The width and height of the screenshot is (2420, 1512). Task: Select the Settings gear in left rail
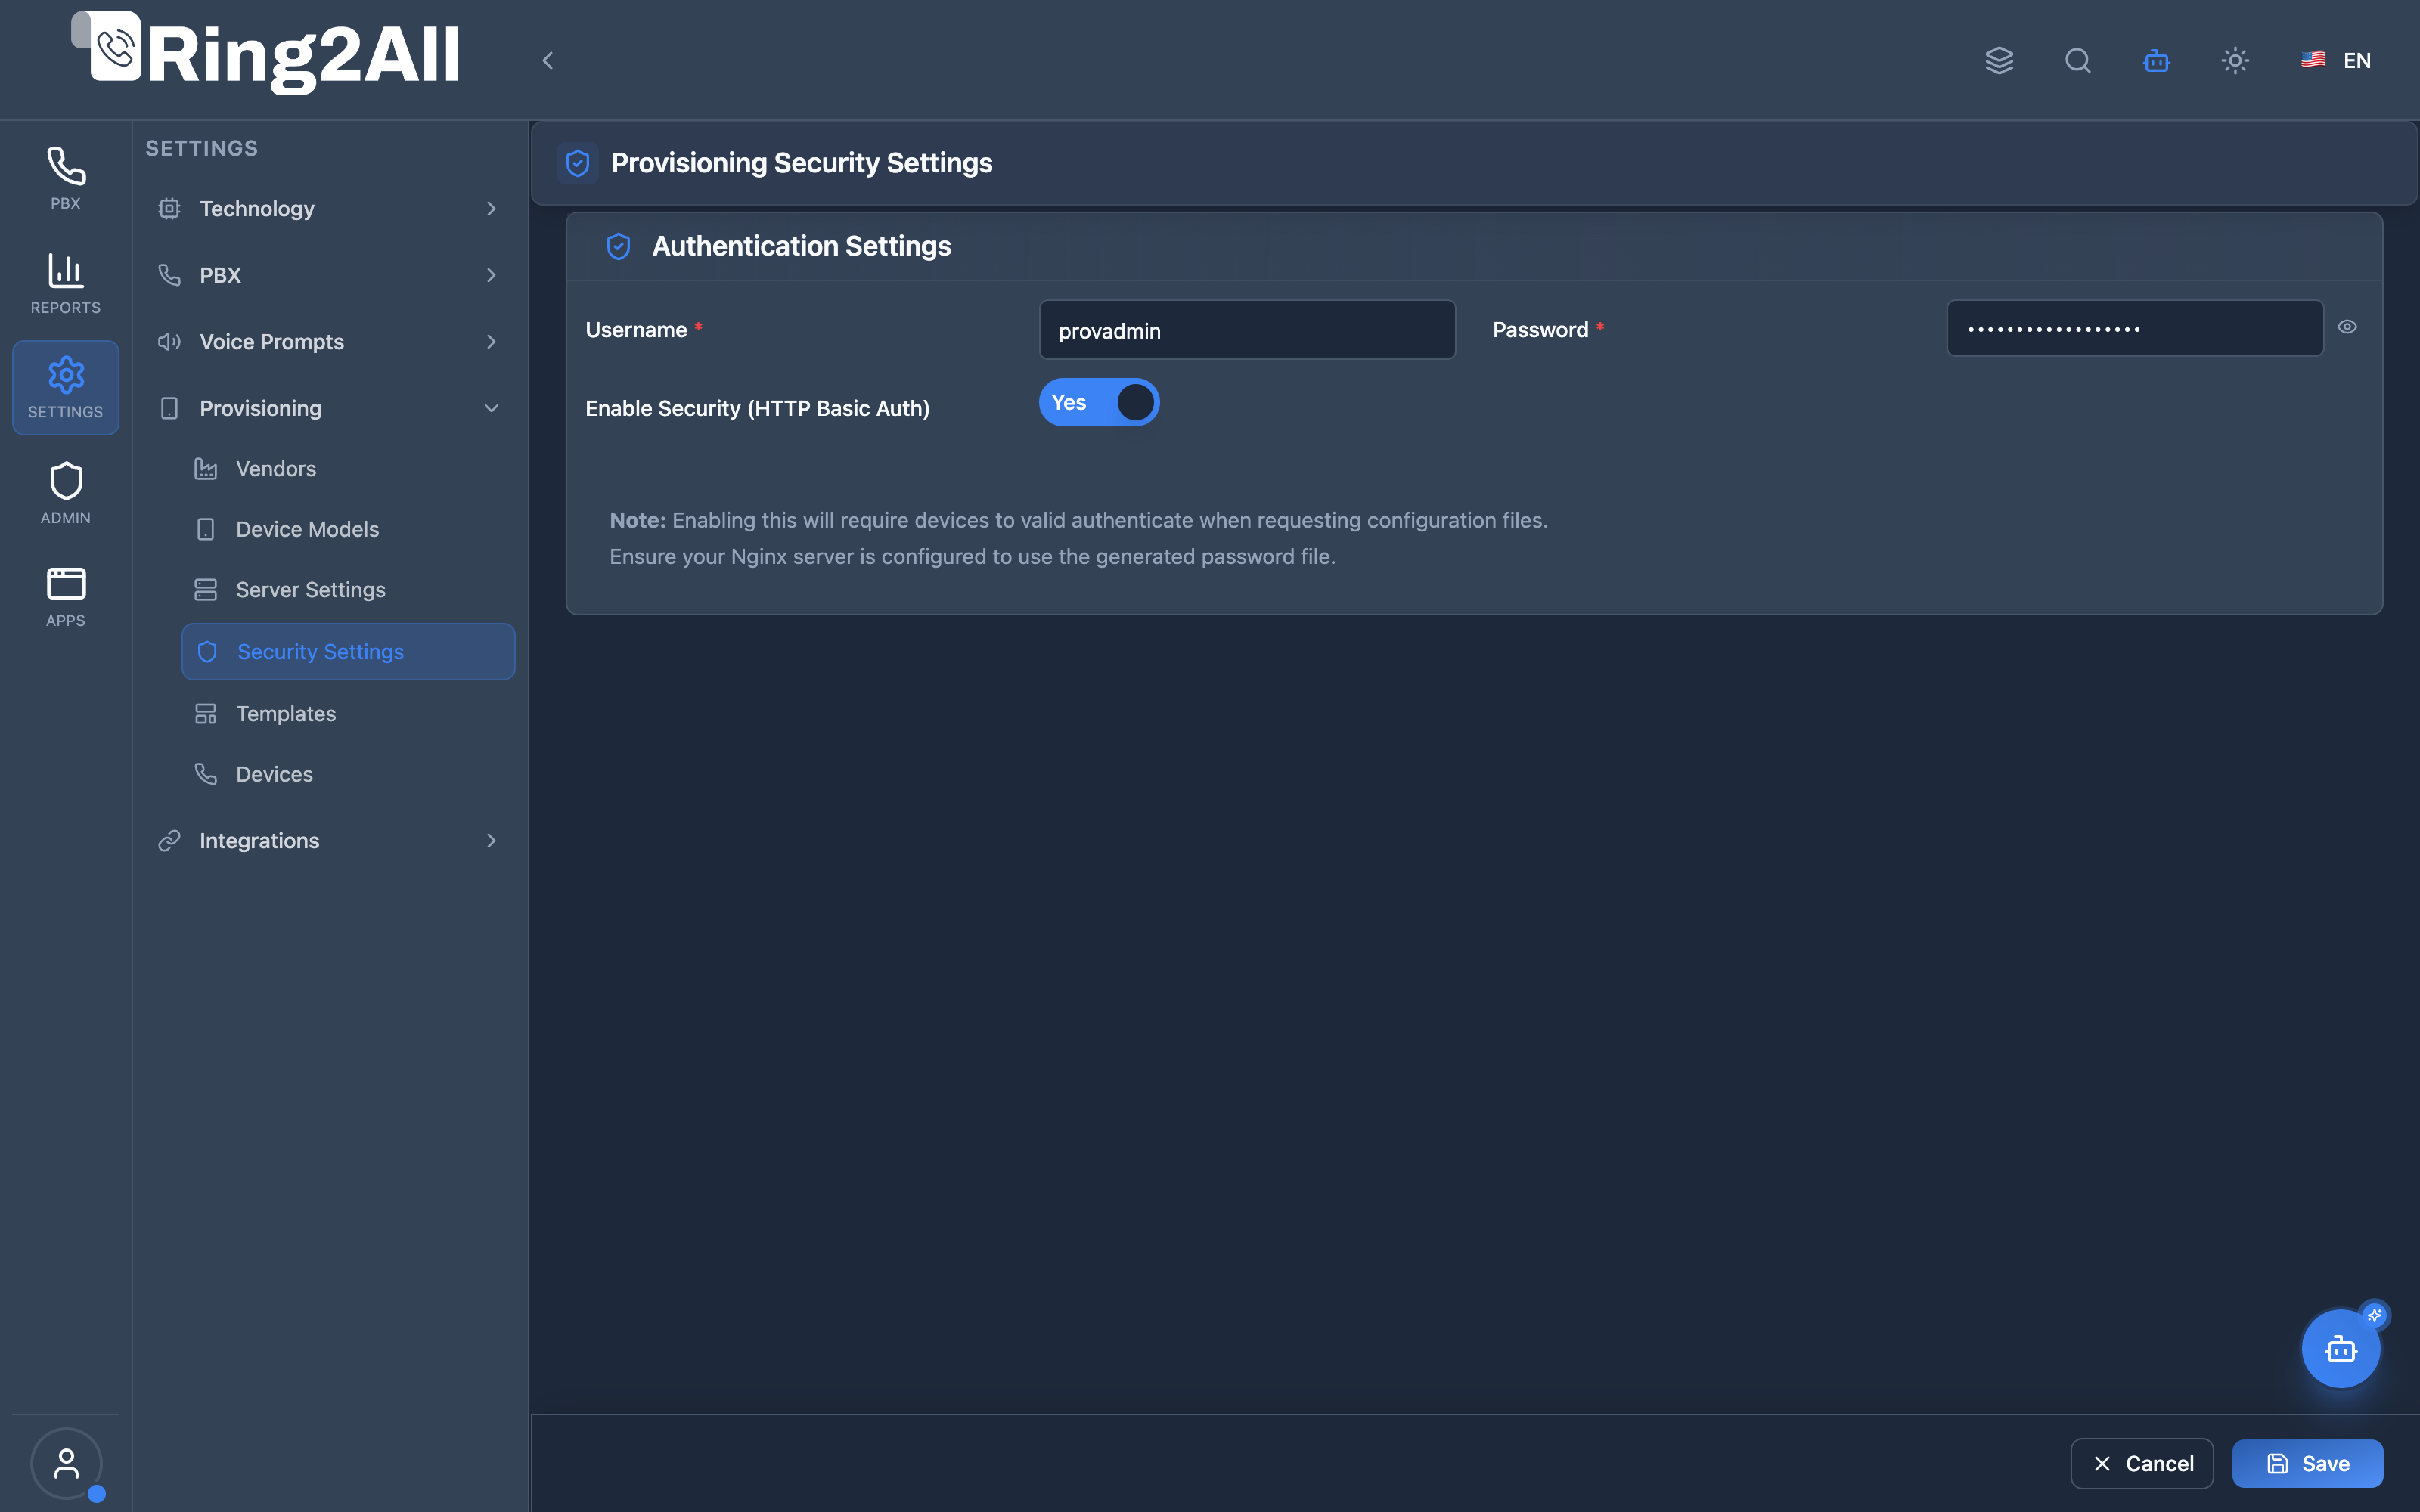click(x=66, y=387)
